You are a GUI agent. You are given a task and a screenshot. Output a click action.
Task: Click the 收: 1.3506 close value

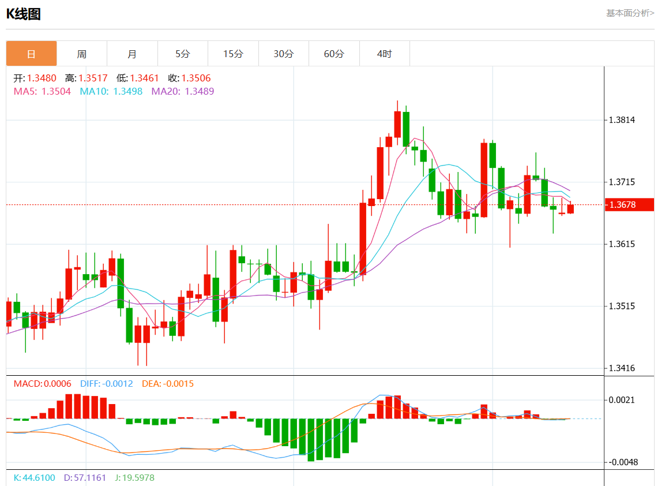coord(189,78)
